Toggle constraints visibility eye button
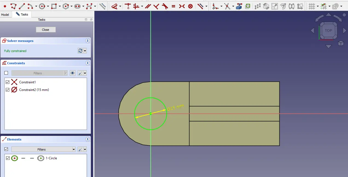This screenshot has height=177, width=348. pos(72,73)
